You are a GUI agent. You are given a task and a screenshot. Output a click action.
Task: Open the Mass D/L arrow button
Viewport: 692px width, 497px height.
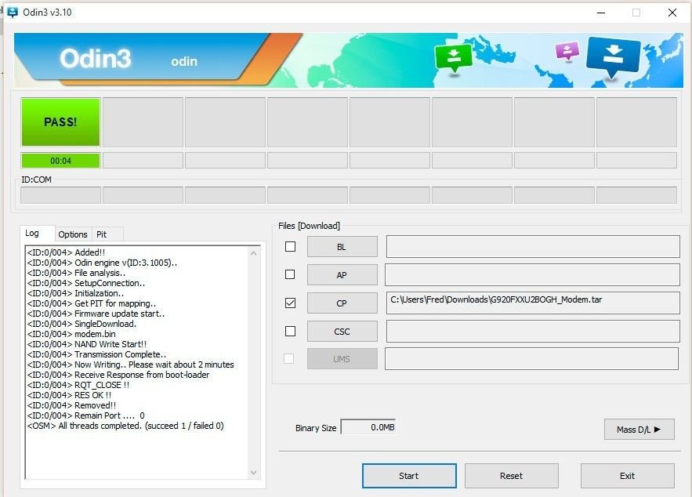(x=639, y=429)
